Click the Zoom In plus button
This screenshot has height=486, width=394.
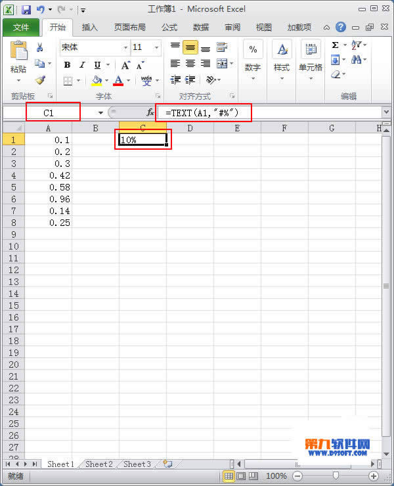pos(374,475)
